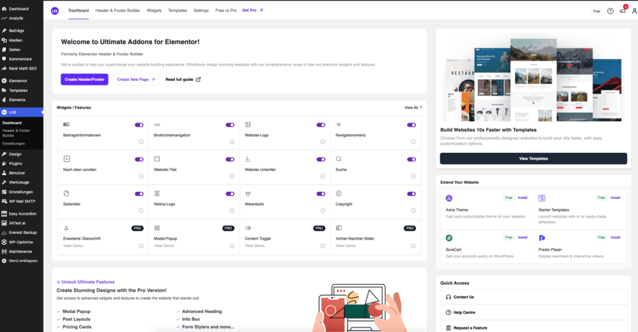Click the Create New Page button

coord(136,79)
